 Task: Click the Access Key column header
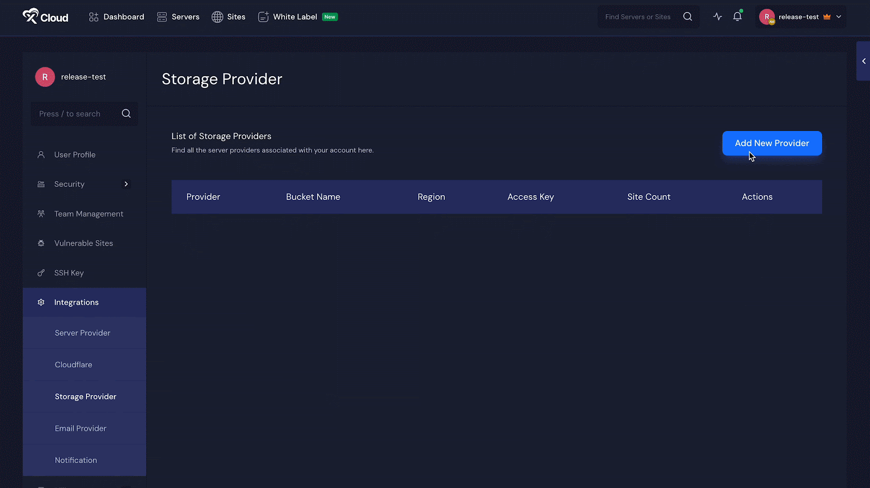click(531, 197)
